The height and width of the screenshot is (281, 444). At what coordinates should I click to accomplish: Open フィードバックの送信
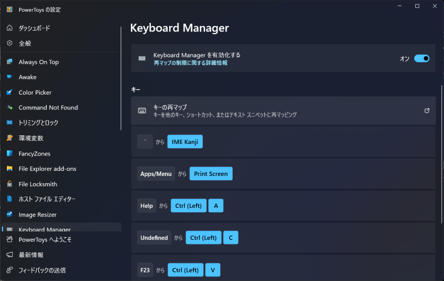point(62,270)
